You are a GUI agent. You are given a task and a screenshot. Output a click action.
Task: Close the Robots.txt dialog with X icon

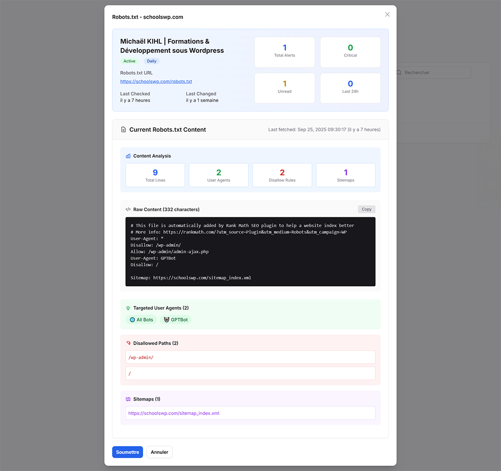point(387,15)
